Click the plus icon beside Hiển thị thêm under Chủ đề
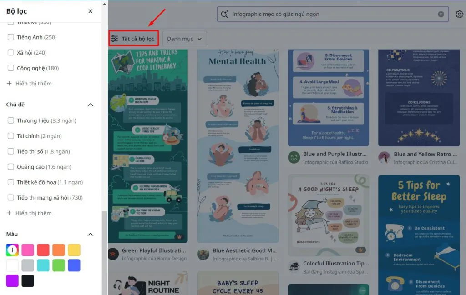466x295 pixels. 9,213
